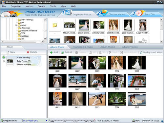Switch to the Album Photo tab

57,47
